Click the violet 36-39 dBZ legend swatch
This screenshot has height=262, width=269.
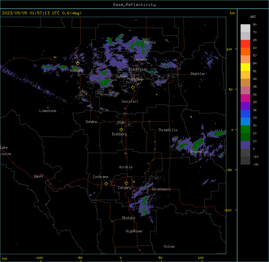[x=245, y=106]
